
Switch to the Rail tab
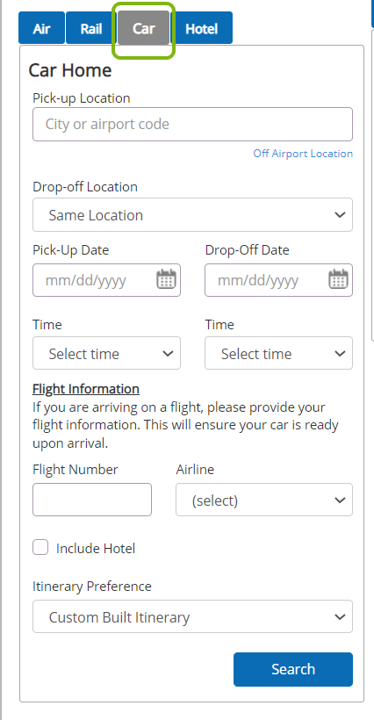pyautogui.click(x=91, y=28)
